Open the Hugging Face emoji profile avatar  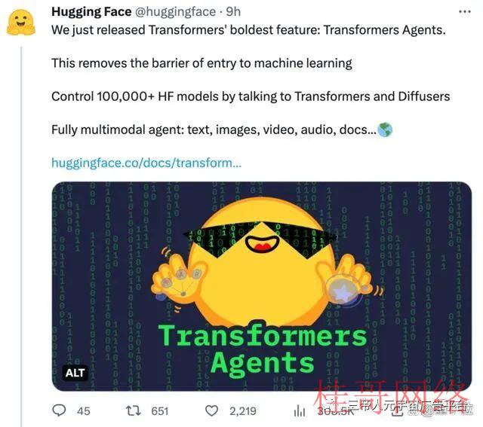(21, 23)
